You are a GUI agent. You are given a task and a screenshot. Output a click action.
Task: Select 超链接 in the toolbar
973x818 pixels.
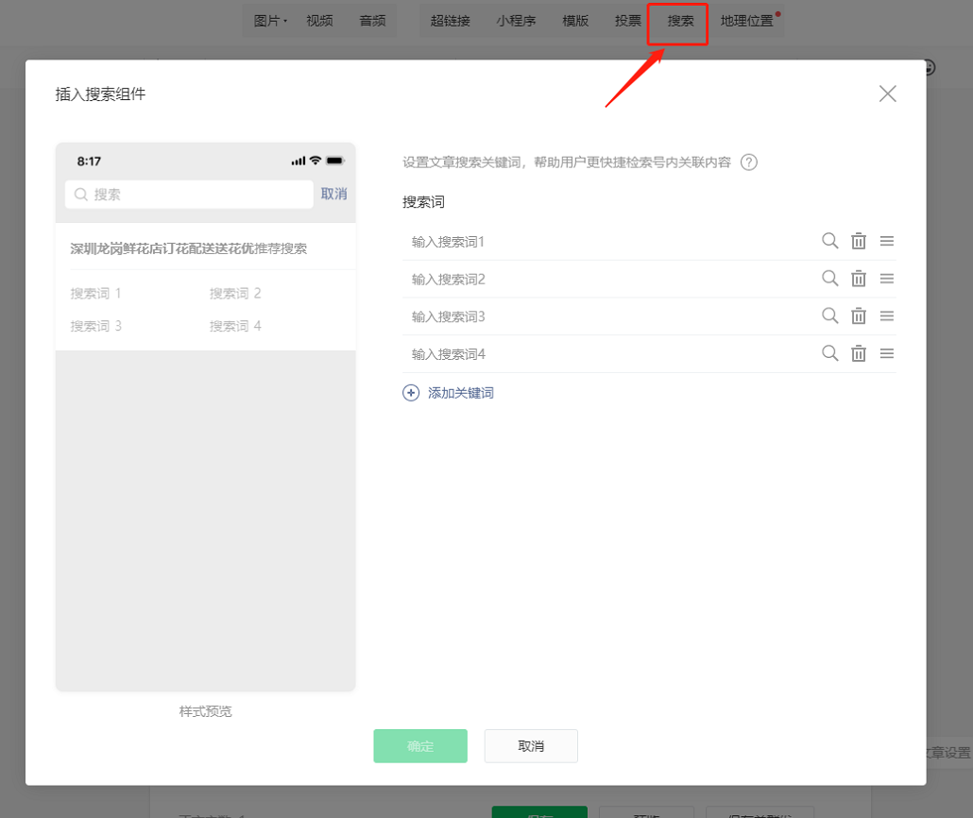450,21
